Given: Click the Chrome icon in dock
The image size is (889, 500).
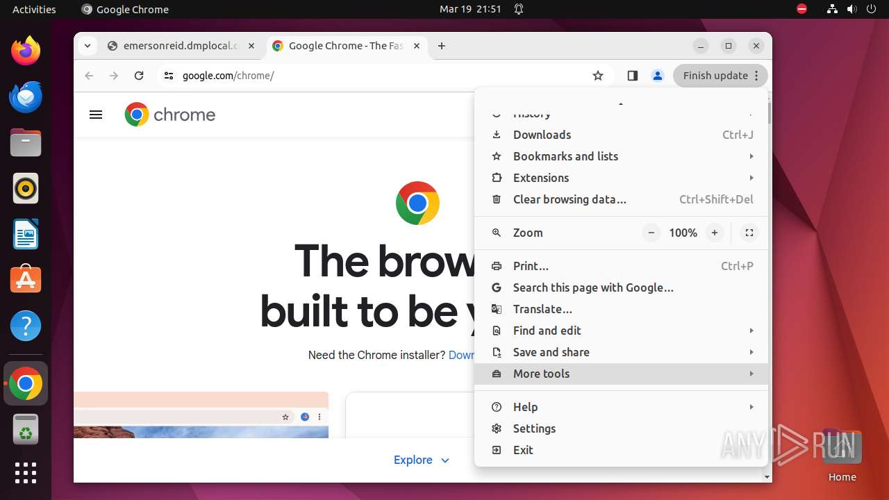Looking at the screenshot, I should tap(26, 383).
